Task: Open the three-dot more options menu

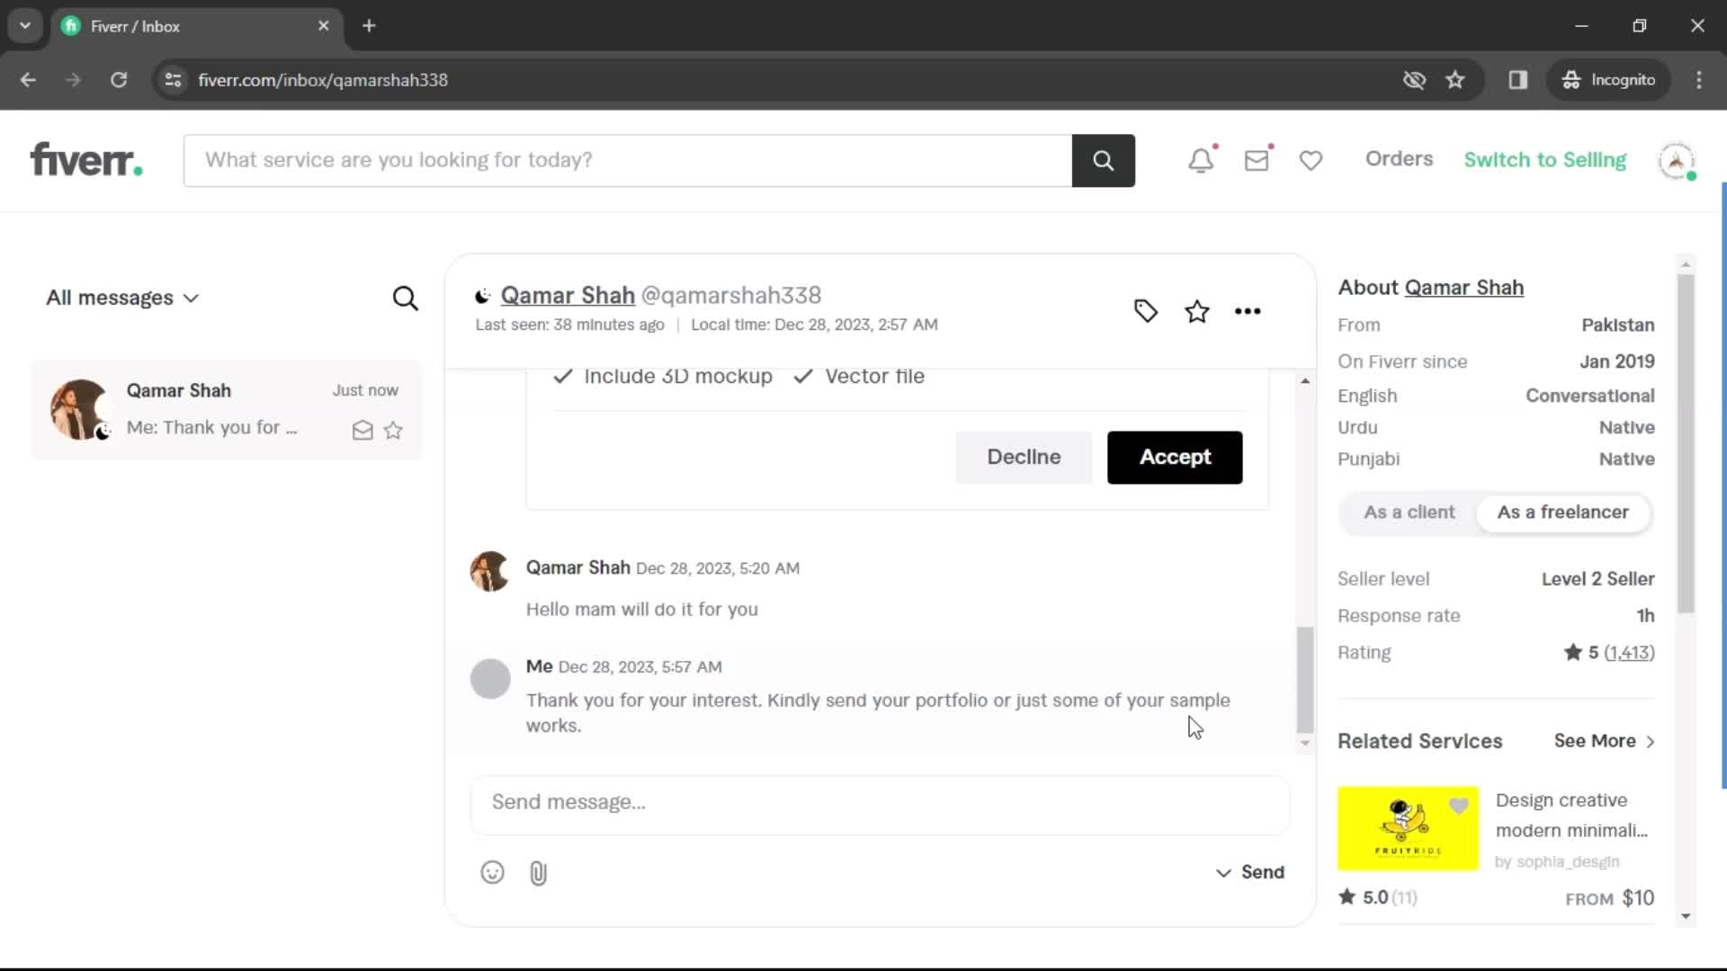Action: (1248, 311)
